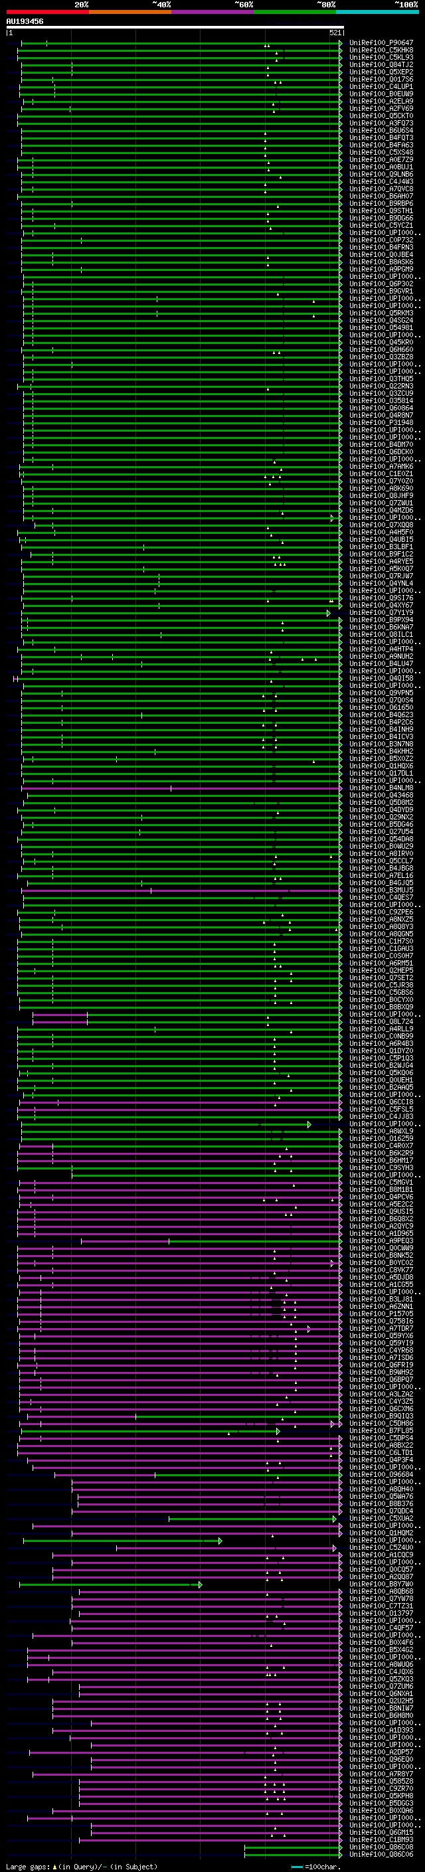Select the UniRef100_A2ELA9 label

click(381, 101)
